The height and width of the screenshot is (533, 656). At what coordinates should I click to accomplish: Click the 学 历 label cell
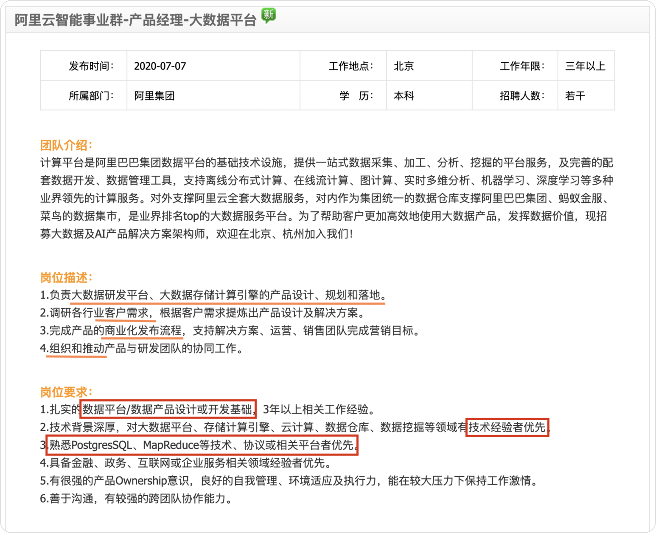click(343, 95)
